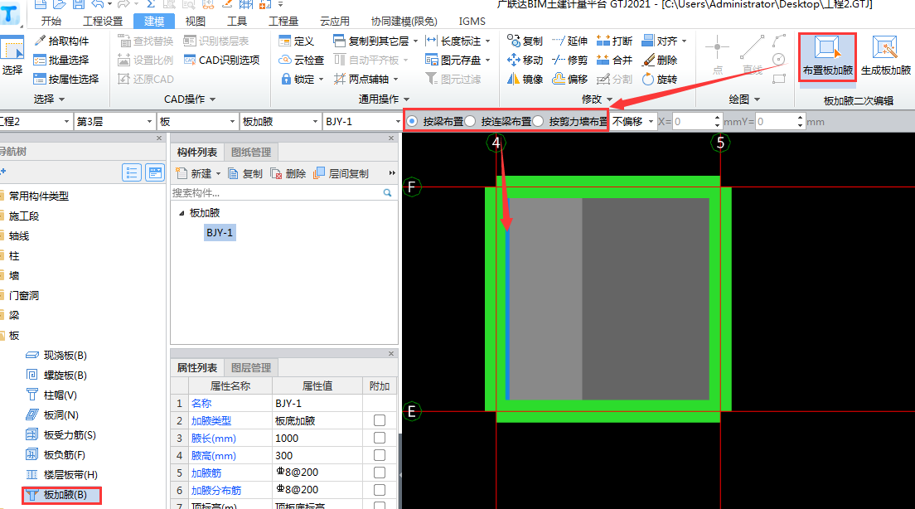Viewport: 915px width, 509px height.
Task: Toggle 附加 checkbox for 加腋类型 row
Action: coord(380,420)
